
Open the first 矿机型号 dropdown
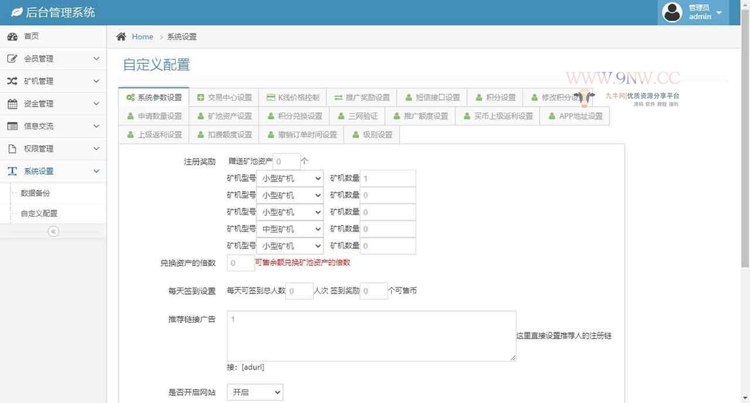(289, 178)
